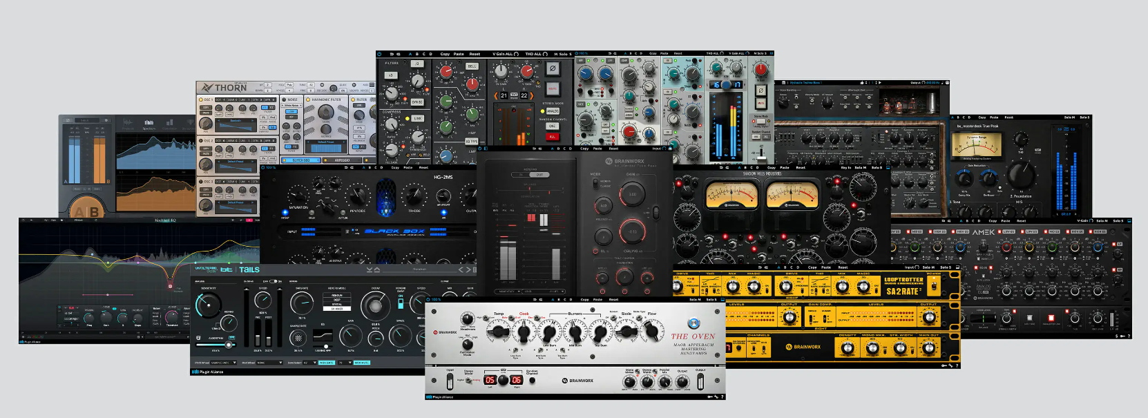This screenshot has width=1148, height=418.
Task: Enable ANALOG stereo mode in channel strip
Action: click(x=553, y=111)
